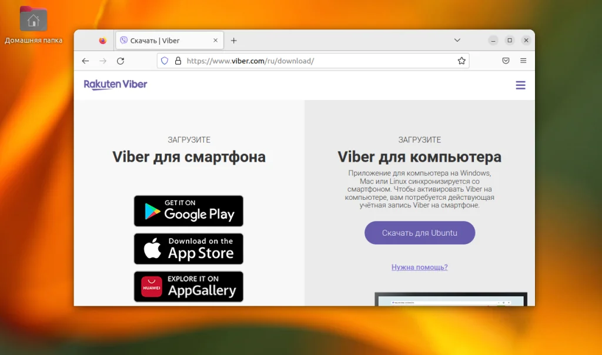Open a new tab with plus button
Viewport: 602px width, 355px height.
[234, 41]
